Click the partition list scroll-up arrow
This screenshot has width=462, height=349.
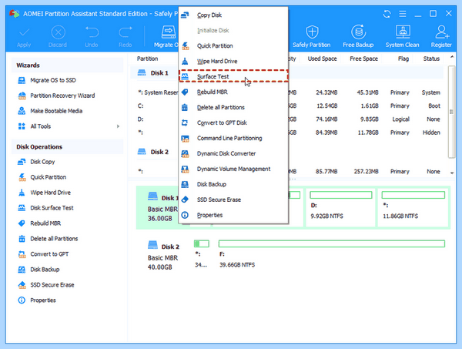(452, 57)
